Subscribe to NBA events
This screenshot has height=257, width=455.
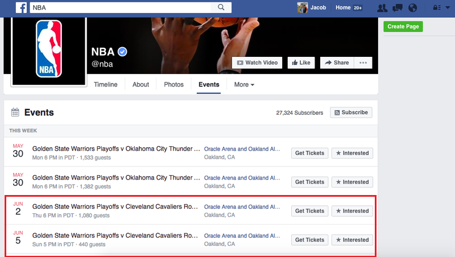tap(351, 113)
